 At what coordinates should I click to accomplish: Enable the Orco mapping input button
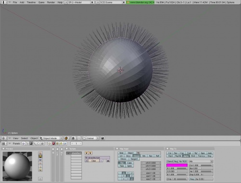(x=128, y=156)
